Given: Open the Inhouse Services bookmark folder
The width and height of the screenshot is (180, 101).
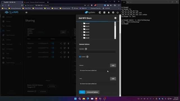Looking at the screenshot, I should [x=65, y=8].
